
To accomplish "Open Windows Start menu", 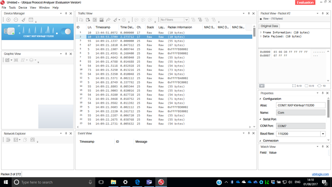I will (x=6, y=182).
